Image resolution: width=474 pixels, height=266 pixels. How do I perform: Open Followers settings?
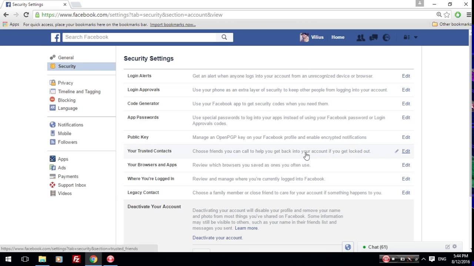67,142
